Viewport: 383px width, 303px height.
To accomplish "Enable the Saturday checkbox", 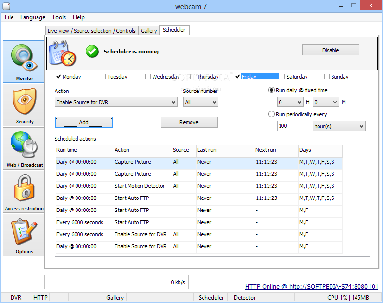I will [x=282, y=77].
